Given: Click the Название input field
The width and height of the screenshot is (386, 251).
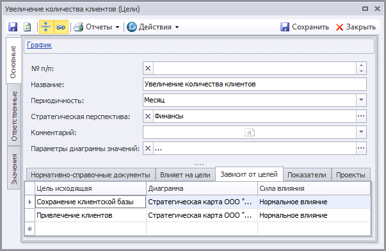Looking at the screenshot, I should [x=255, y=85].
